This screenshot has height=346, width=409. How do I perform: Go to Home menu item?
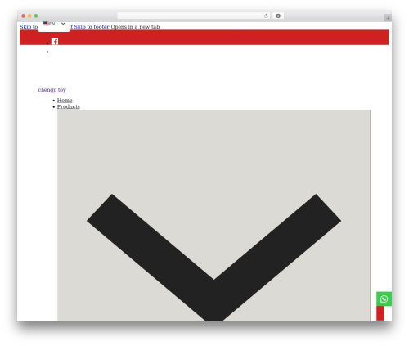[x=65, y=101]
